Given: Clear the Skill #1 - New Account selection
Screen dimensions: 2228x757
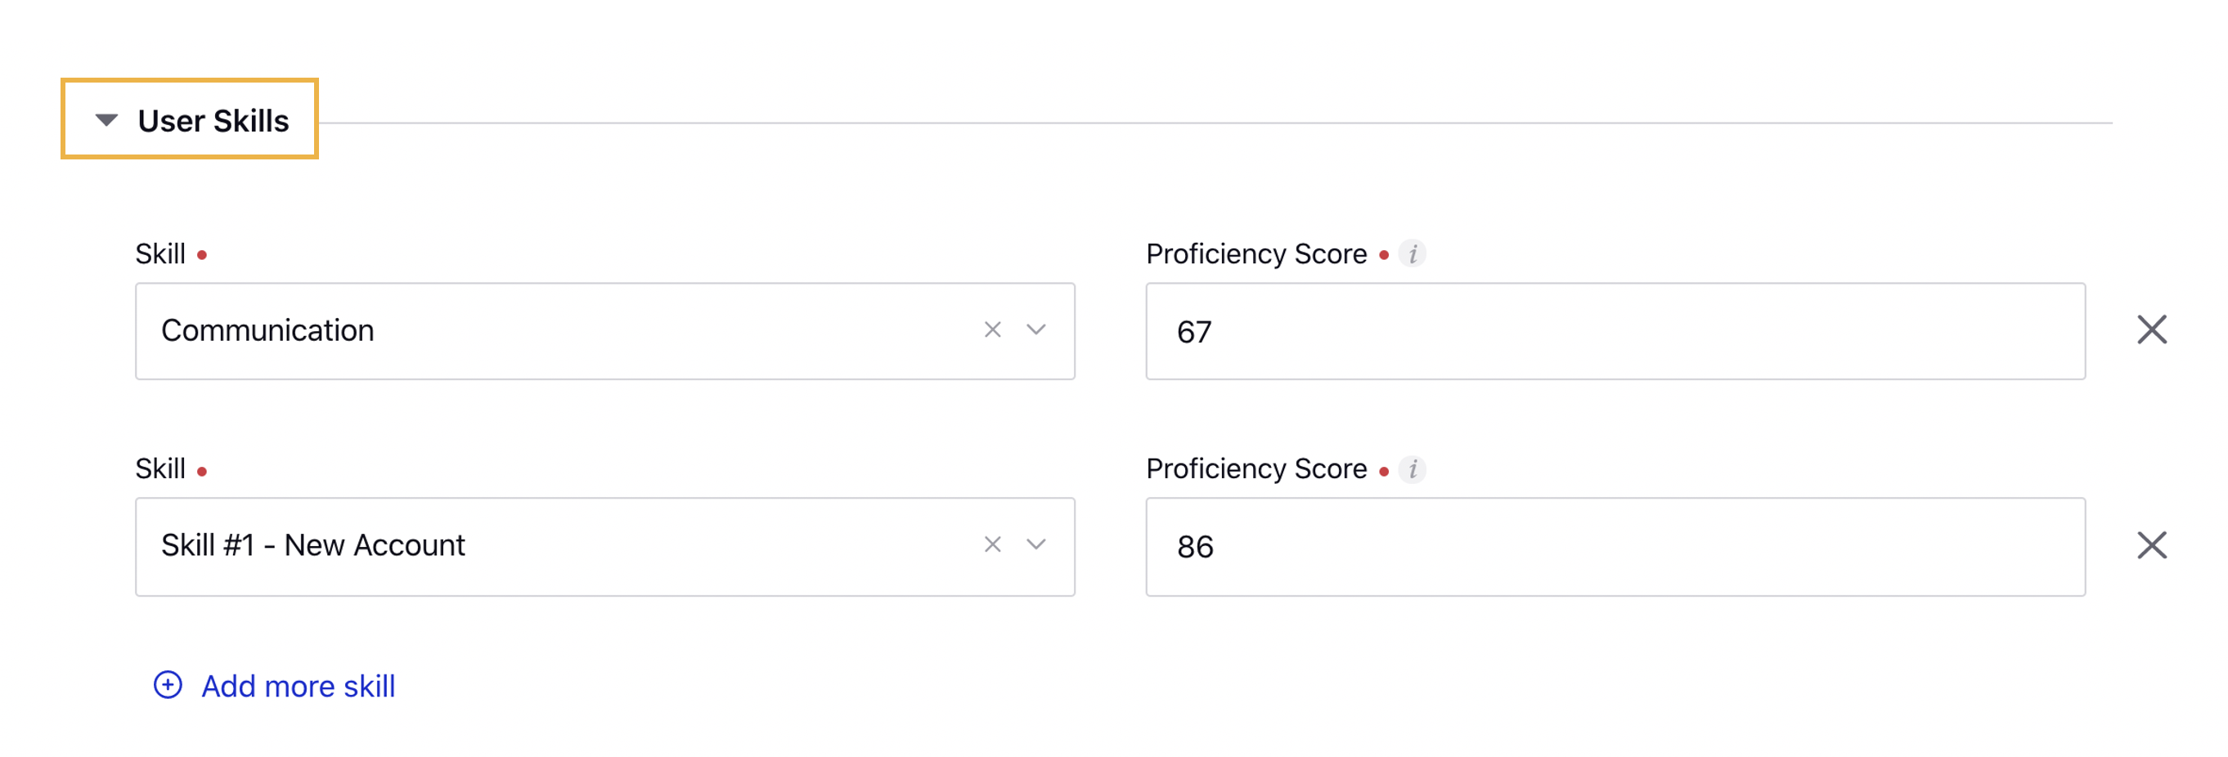Looking at the screenshot, I should [x=992, y=544].
